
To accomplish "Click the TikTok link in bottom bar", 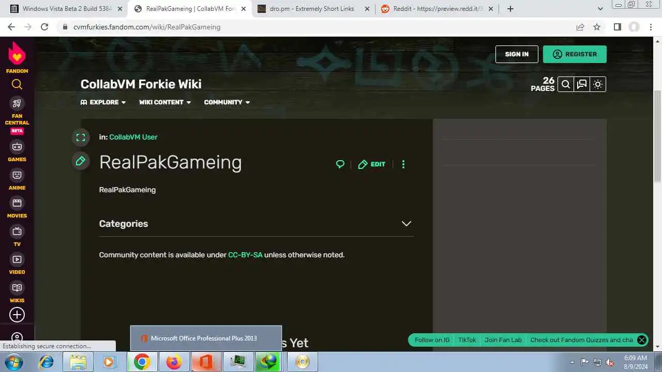I will click(467, 340).
